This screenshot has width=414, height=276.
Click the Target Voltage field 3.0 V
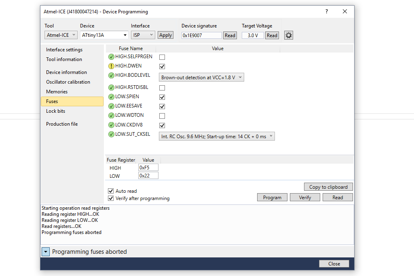[x=253, y=35]
